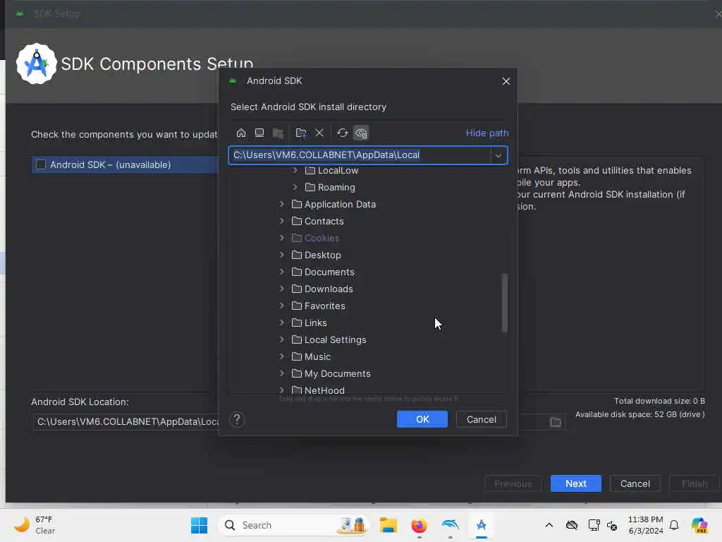Open File Explorer from the taskbar
Viewport: 722px width, 542px height.
[x=388, y=525]
